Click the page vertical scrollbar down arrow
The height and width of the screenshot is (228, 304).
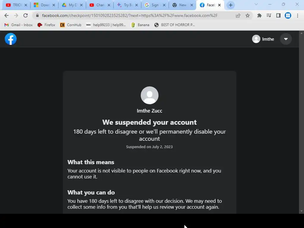[x=301, y=211]
